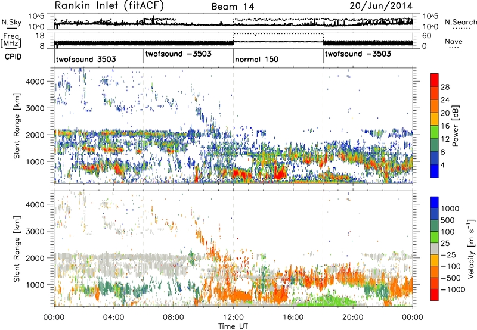Select the "twofsound 3503" CPID entry

click(86, 59)
